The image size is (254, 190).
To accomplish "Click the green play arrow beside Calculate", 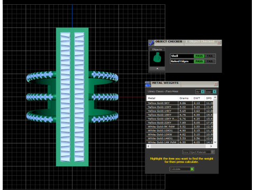I will tap(192, 169).
